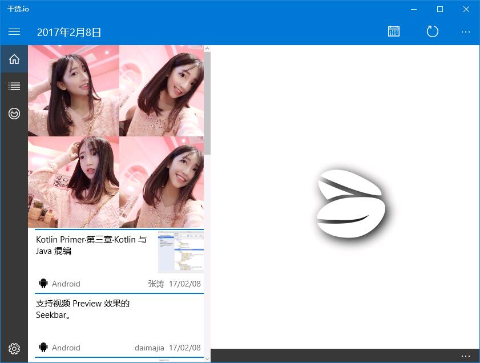Image resolution: width=480 pixels, height=363 pixels.
Task: Open the Kotlin article preview thumbnail
Action: coord(180,252)
